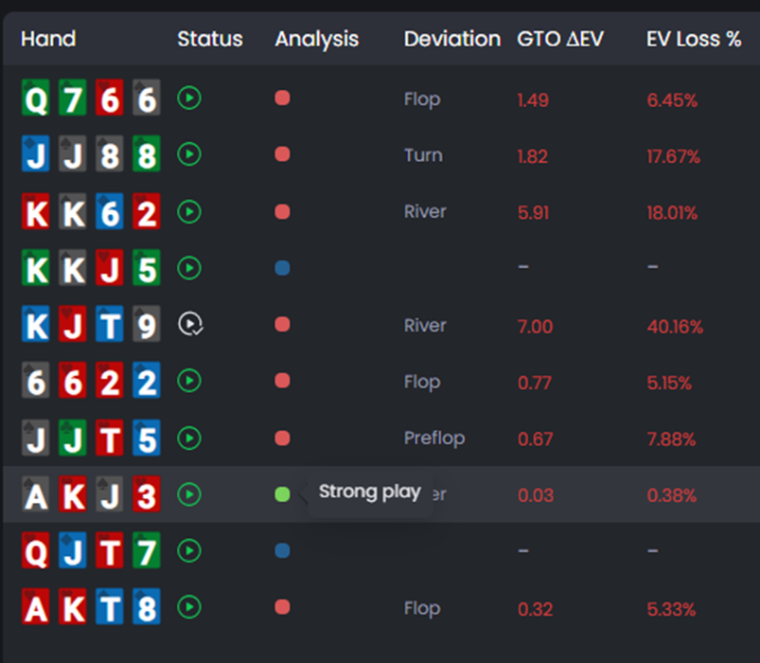
Task: Toggle the red analysis dot for JJ88
Action: [281, 155]
